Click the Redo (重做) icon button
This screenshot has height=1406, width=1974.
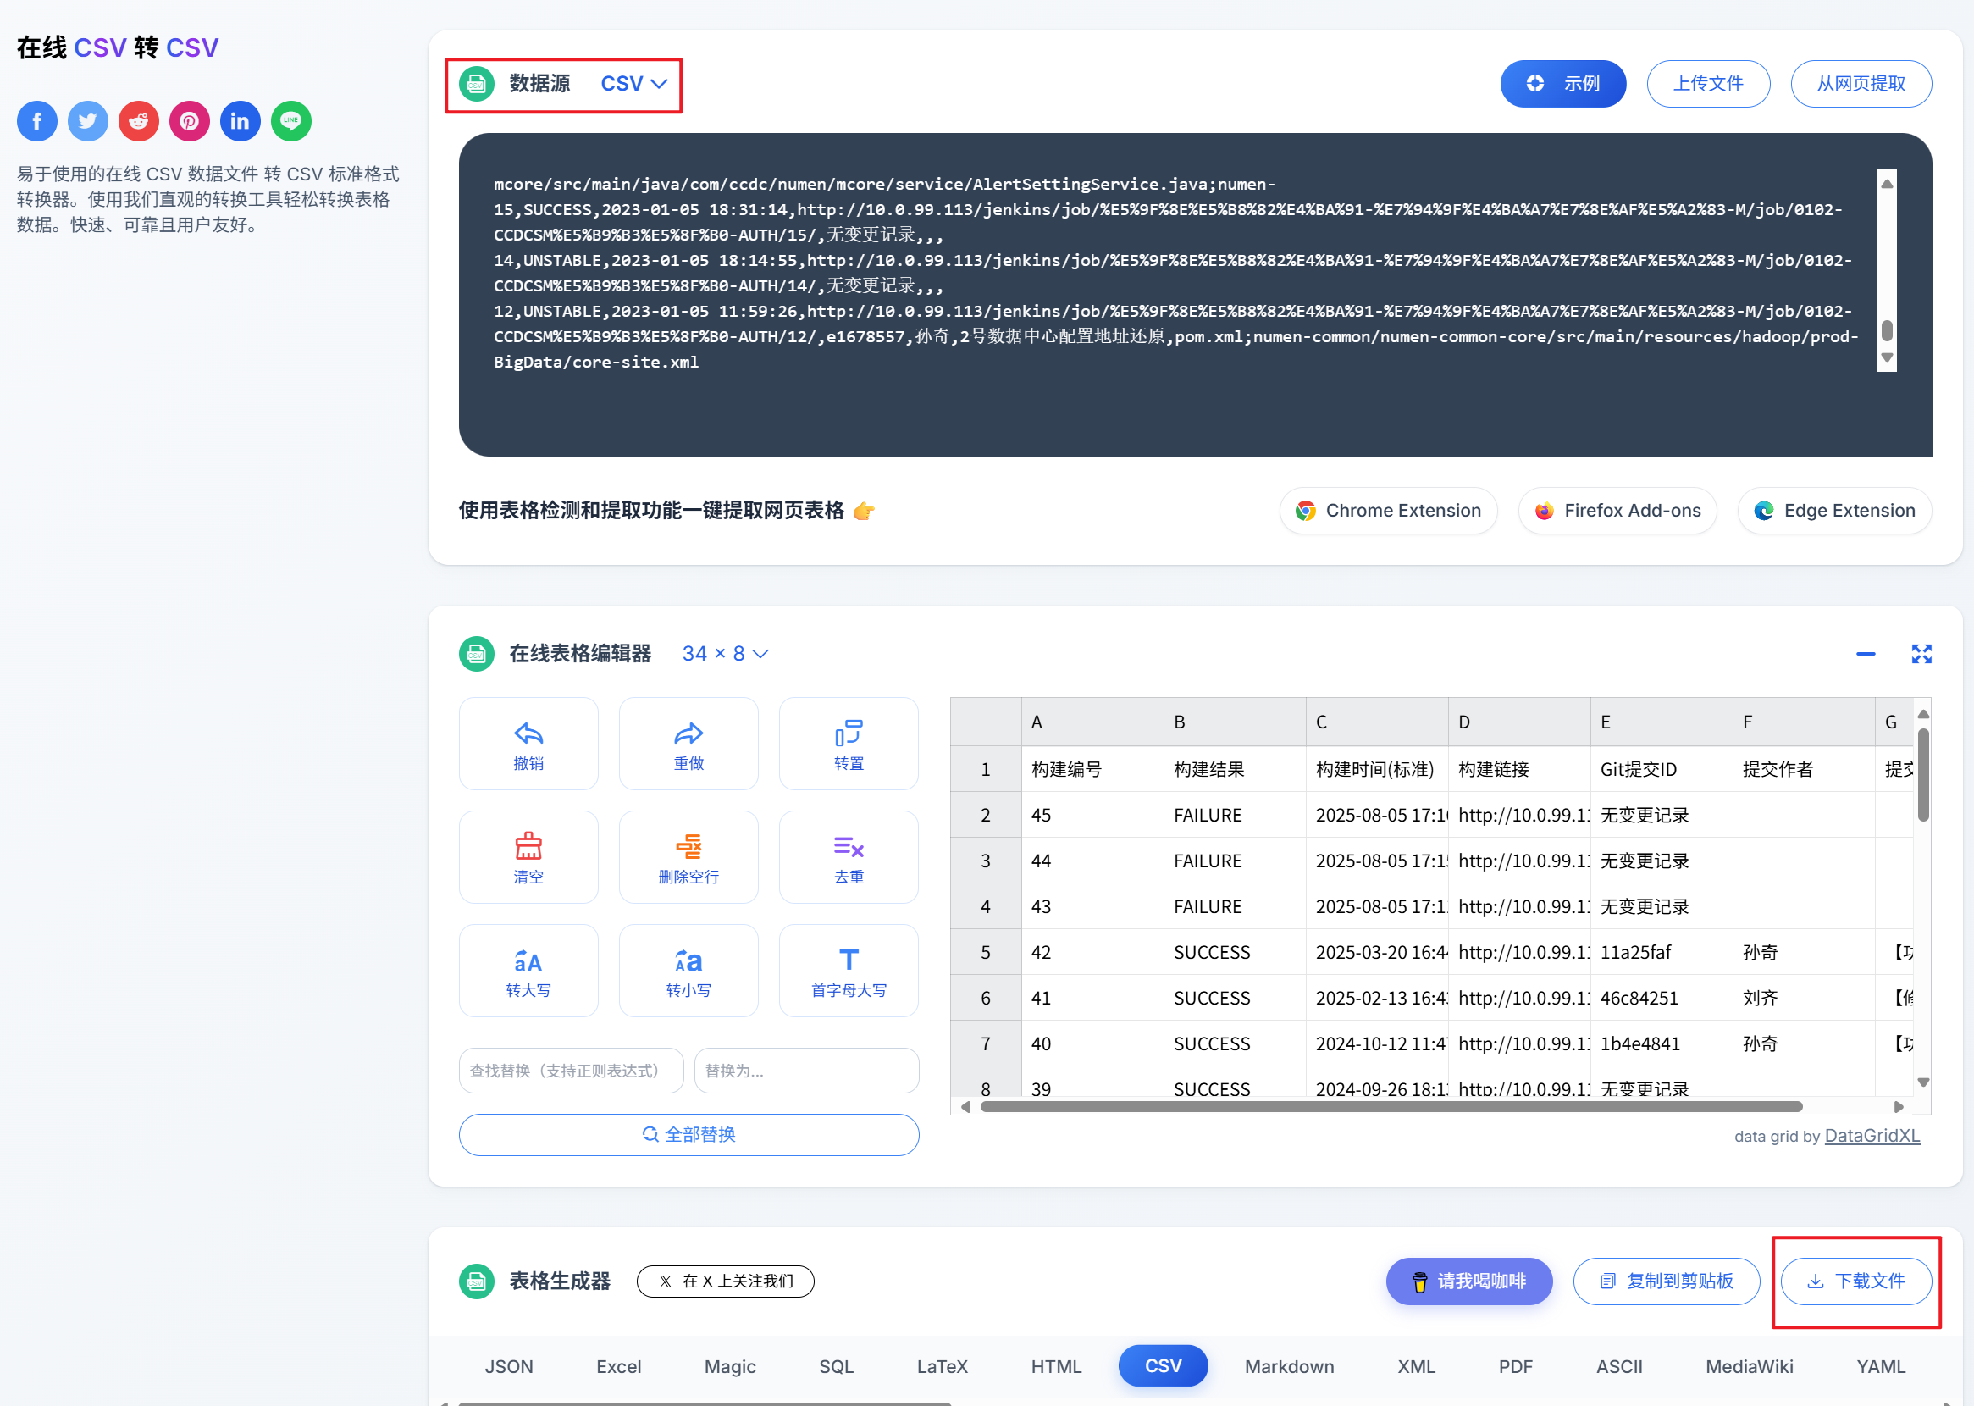point(688,744)
